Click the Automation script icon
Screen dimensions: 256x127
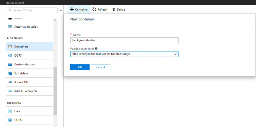[x=10, y=27]
